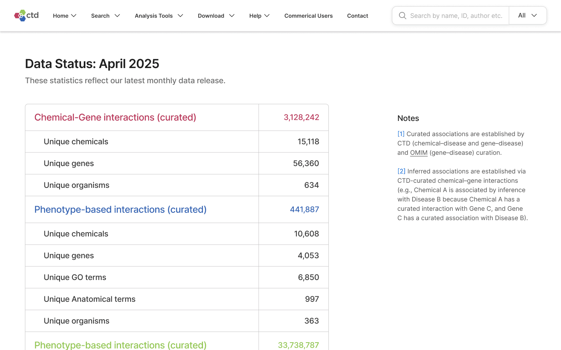
Task: Expand the Download menu
Action: pos(216,16)
